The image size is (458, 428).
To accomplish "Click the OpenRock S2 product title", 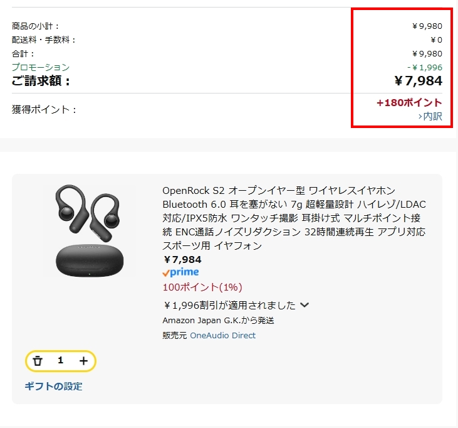I will click(294, 218).
